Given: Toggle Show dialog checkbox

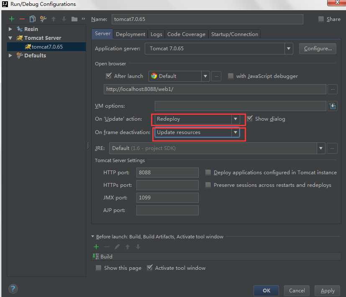Looking at the screenshot, I should (x=250, y=119).
